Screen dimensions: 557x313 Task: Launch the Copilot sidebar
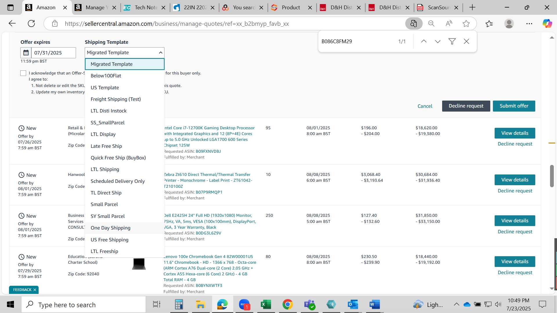[547, 23]
